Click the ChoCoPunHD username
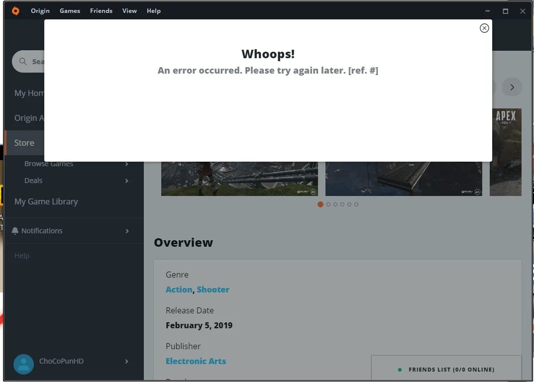 click(61, 361)
